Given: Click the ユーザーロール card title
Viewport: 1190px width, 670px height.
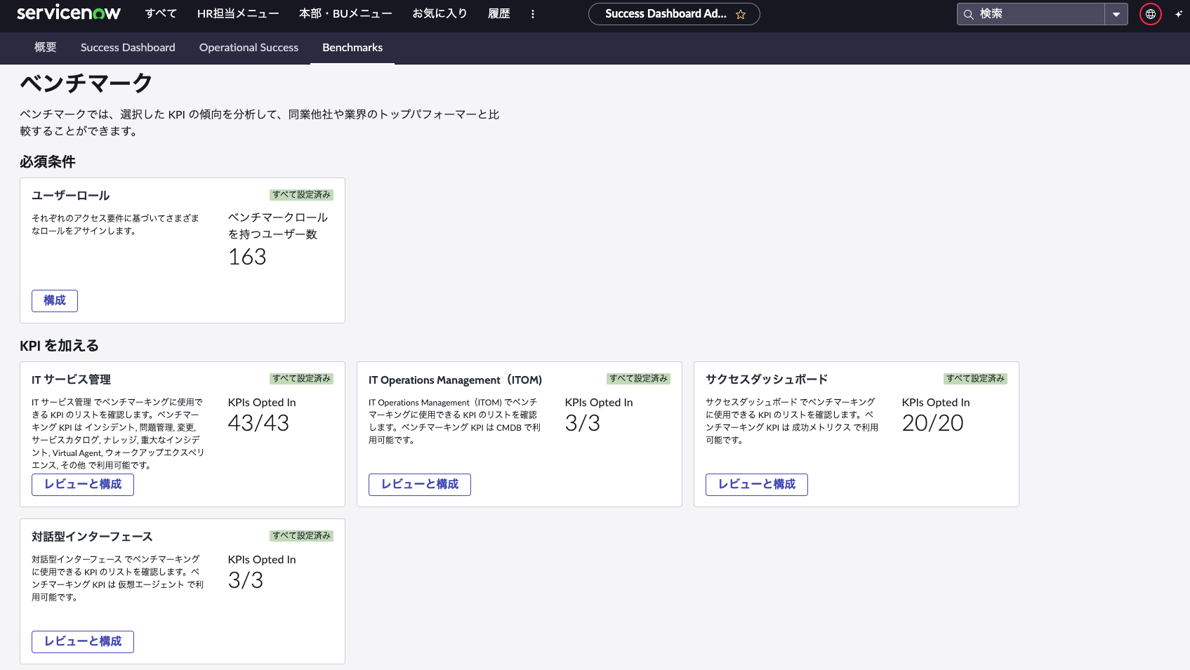Looking at the screenshot, I should click(x=71, y=196).
